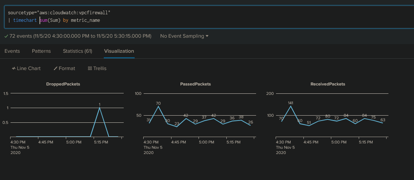Click the ReceivedPackets data point labeled 51
The width and height of the screenshot is (414, 180).
(309, 125)
